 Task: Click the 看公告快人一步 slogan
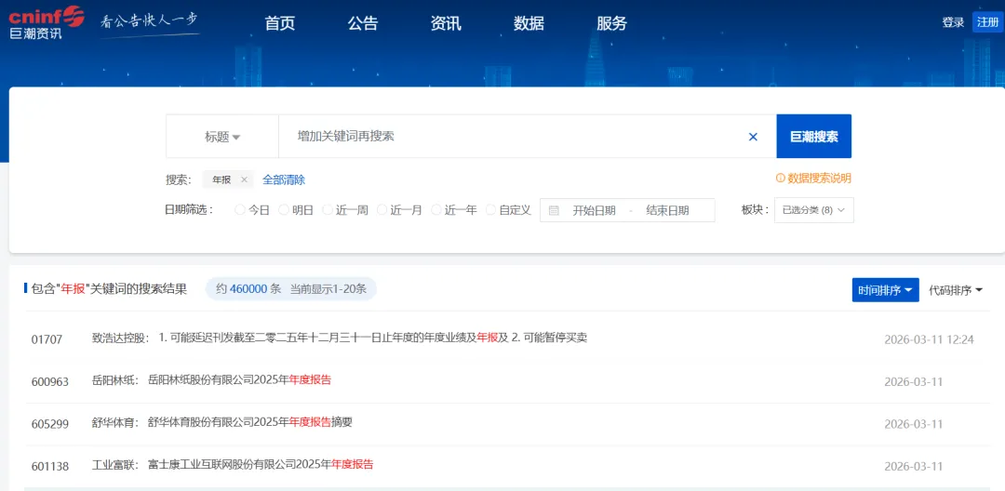click(x=150, y=21)
